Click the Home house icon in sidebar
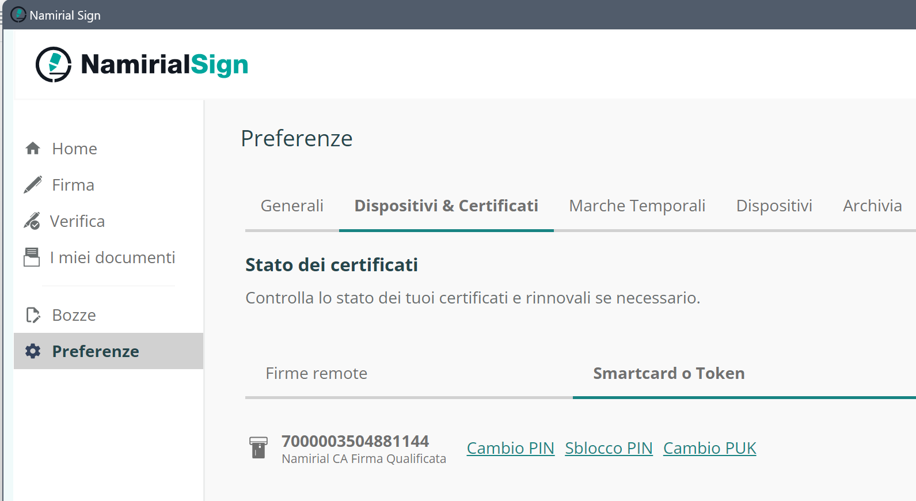916x501 pixels. pyautogui.click(x=33, y=149)
